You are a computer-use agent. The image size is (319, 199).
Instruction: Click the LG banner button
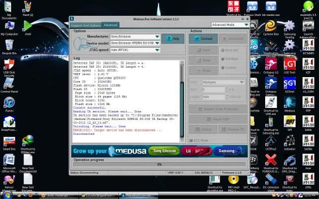point(196,151)
